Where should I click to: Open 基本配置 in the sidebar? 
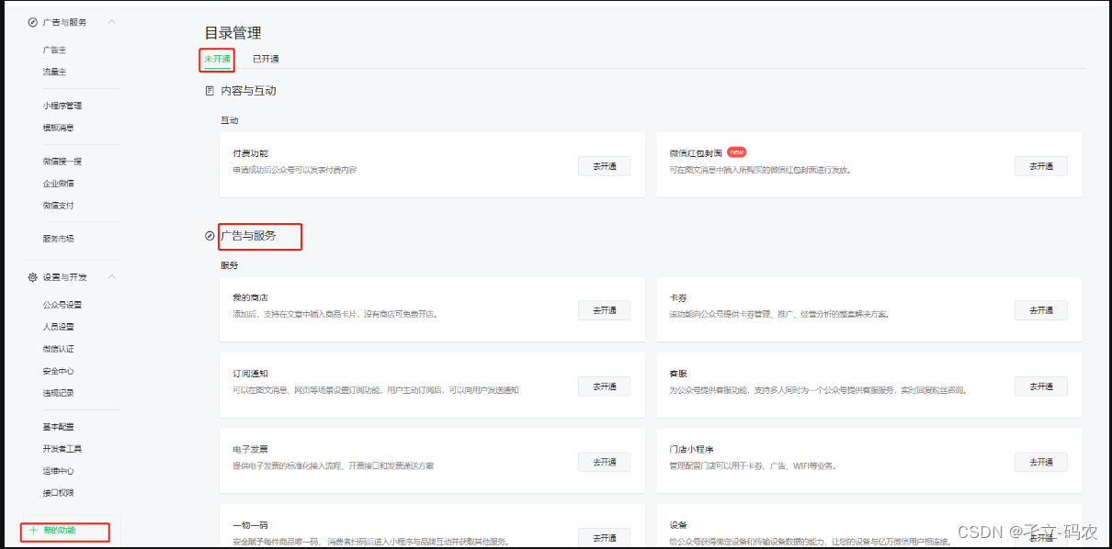pyautogui.click(x=58, y=427)
